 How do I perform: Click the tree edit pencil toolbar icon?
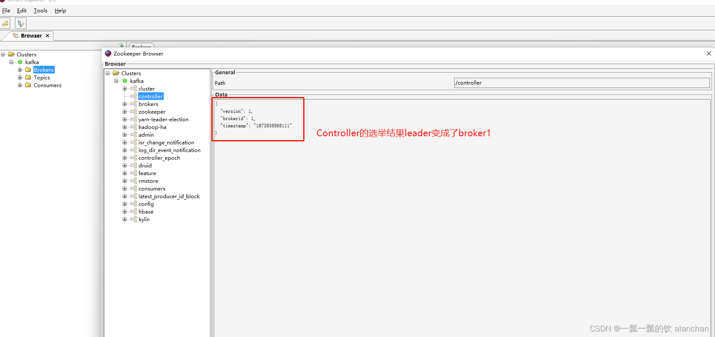click(21, 23)
